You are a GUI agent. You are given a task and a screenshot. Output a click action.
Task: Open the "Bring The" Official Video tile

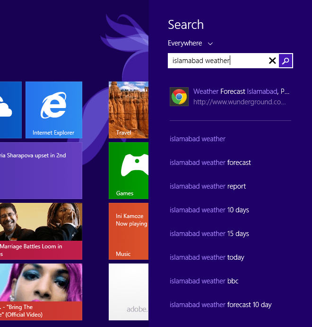(41, 292)
